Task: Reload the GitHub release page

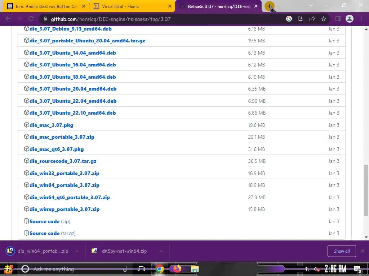Action: 31,19
